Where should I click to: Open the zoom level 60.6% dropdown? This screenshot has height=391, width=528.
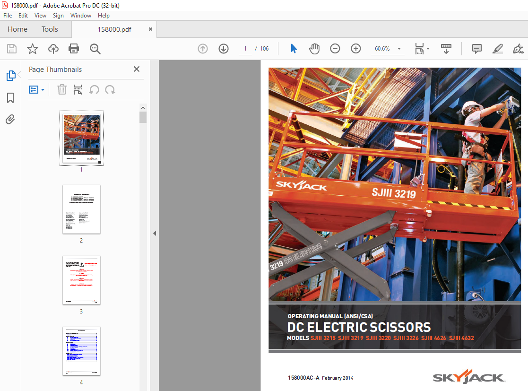point(399,49)
